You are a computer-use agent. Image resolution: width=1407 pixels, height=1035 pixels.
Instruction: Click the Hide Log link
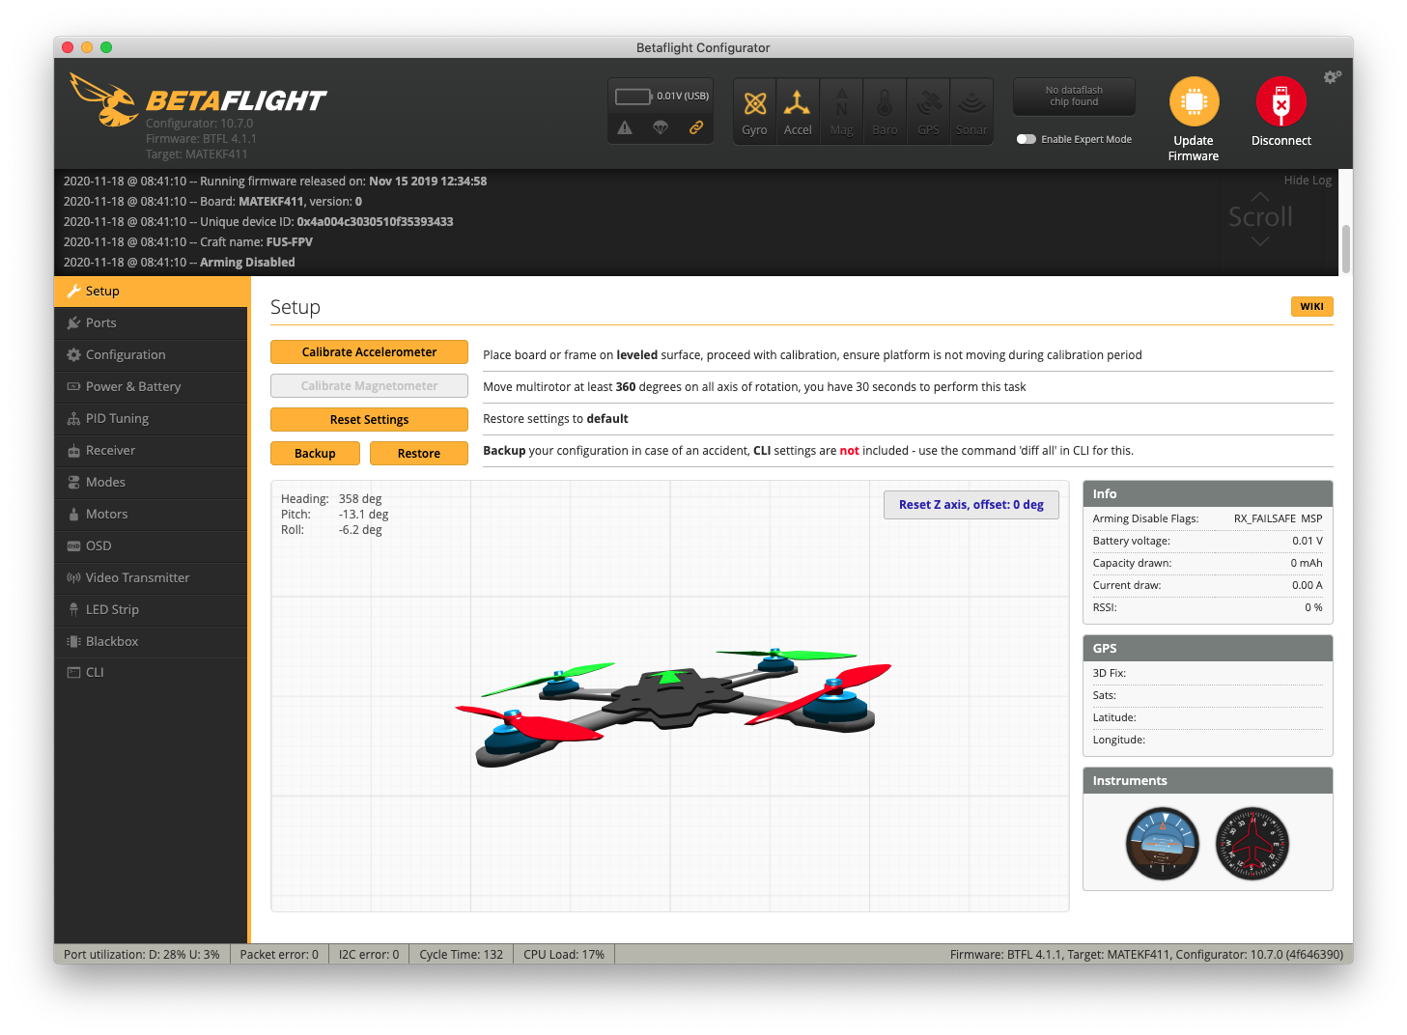(x=1308, y=181)
